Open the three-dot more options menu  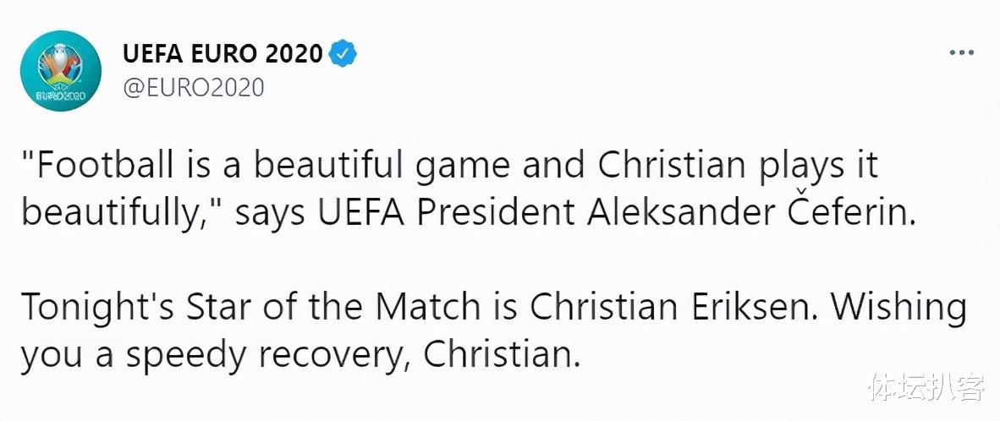(x=961, y=54)
